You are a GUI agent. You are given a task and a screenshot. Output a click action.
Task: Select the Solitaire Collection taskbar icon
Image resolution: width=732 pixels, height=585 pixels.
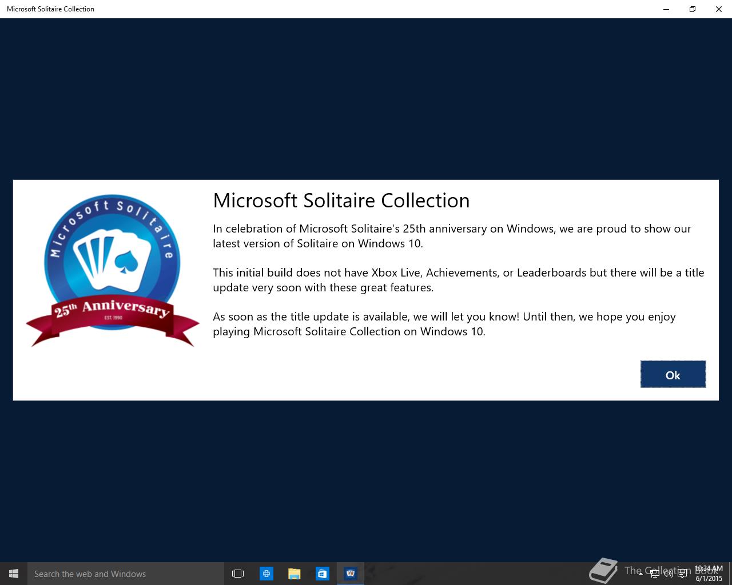click(351, 574)
